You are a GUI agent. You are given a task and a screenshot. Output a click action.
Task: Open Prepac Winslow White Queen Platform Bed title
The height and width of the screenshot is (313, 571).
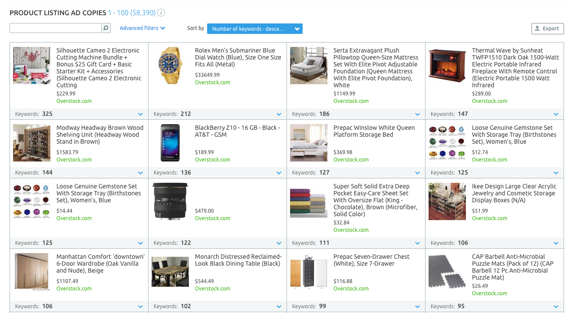pos(374,131)
